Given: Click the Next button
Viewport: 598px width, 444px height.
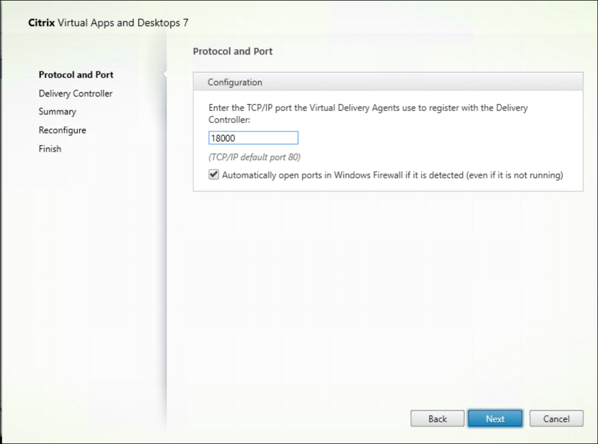Looking at the screenshot, I should (495, 418).
